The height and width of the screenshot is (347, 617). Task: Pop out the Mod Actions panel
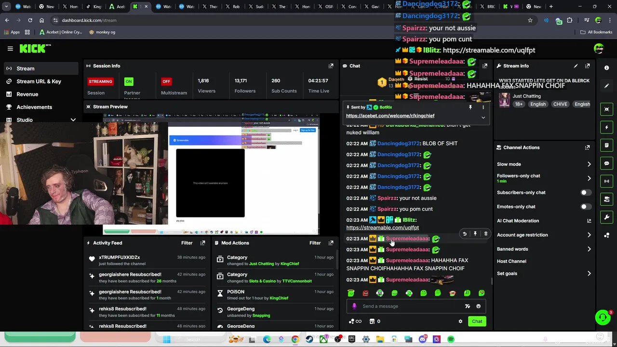click(x=331, y=243)
